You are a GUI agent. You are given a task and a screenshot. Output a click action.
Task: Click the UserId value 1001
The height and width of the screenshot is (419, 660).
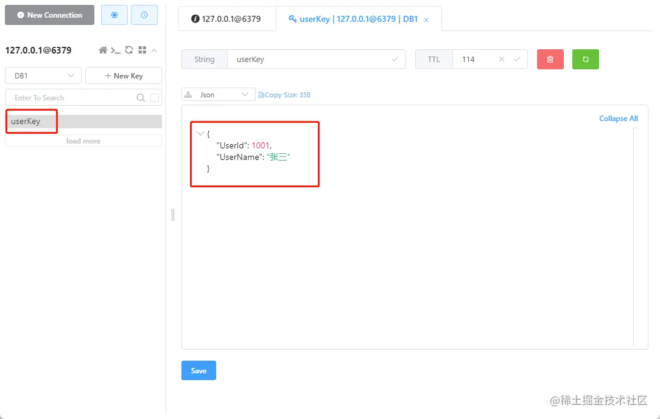coord(261,145)
